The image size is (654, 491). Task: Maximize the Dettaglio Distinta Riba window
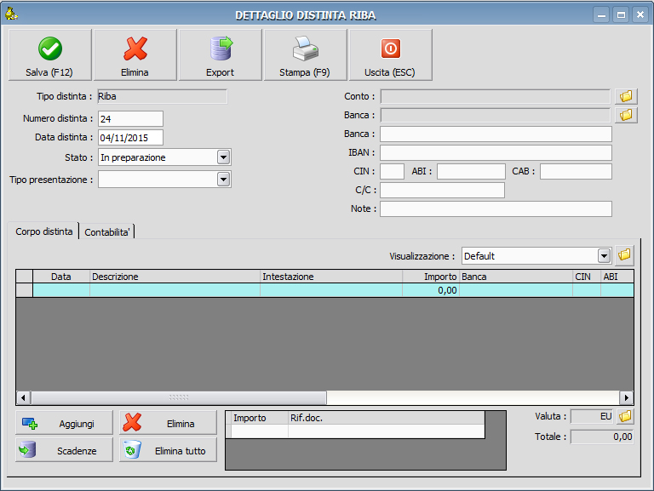coord(621,15)
